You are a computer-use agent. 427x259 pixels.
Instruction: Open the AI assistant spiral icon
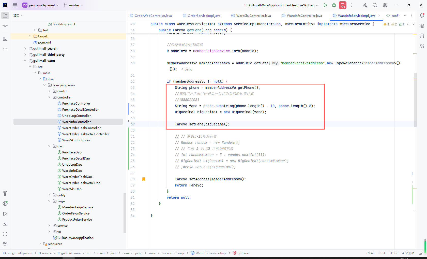tap(422, 26)
